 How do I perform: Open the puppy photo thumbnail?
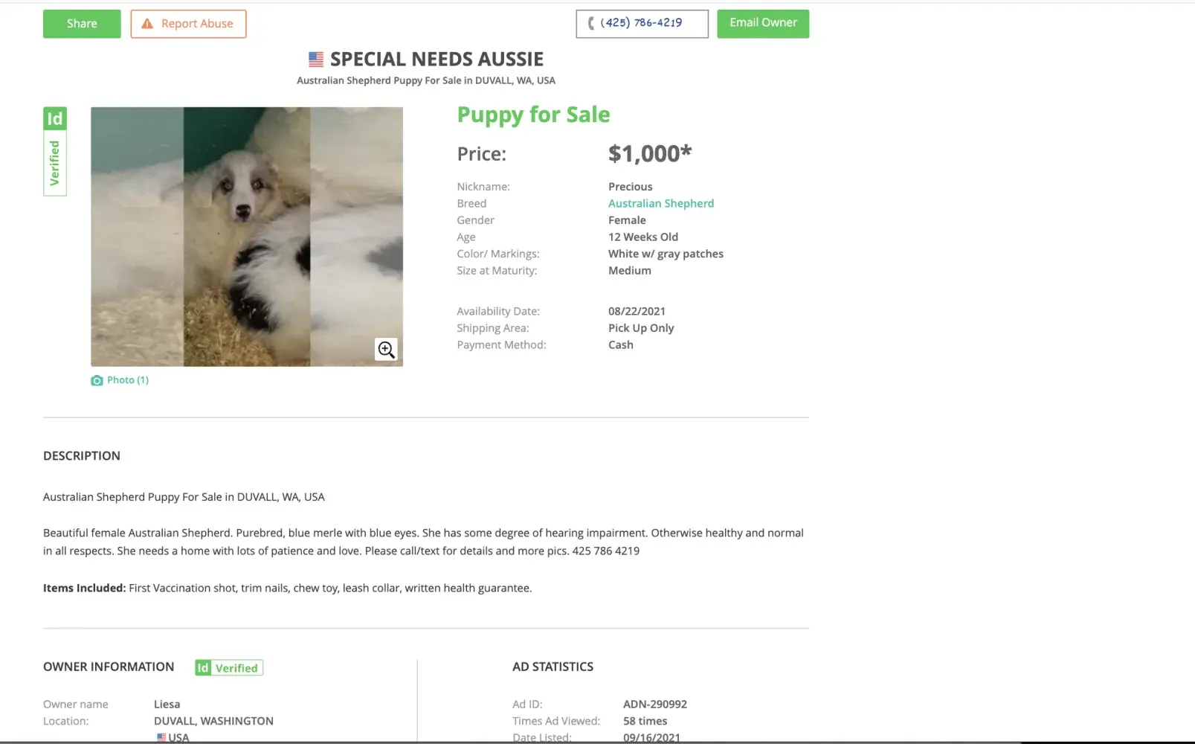point(247,237)
